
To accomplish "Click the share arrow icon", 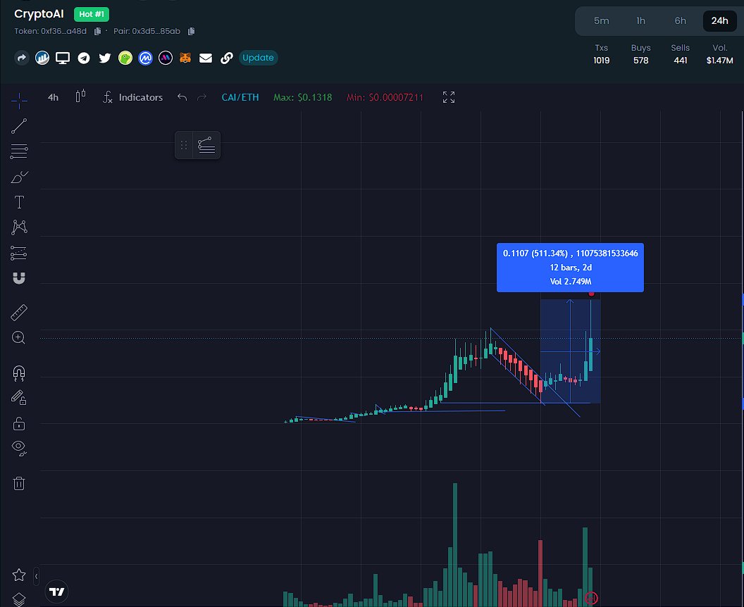I will [21, 58].
